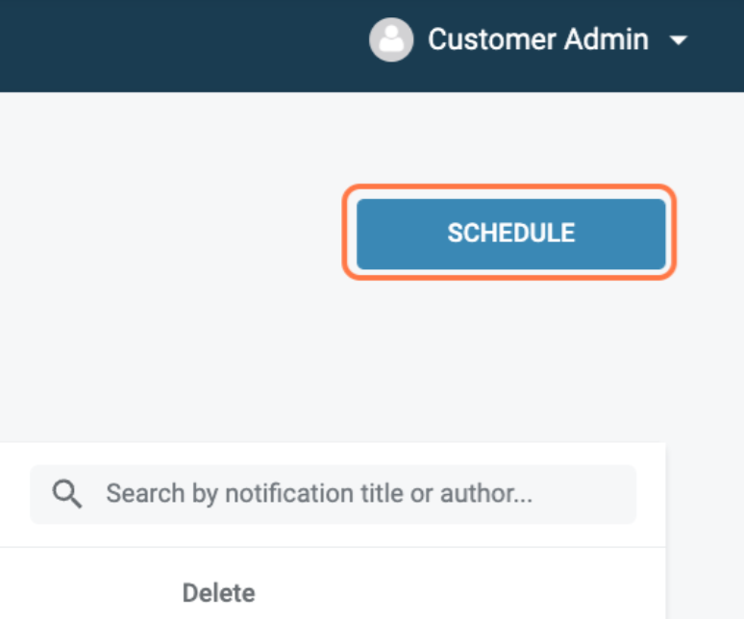The height and width of the screenshot is (619, 744).
Task: Expand the account menu caret
Action: (679, 40)
